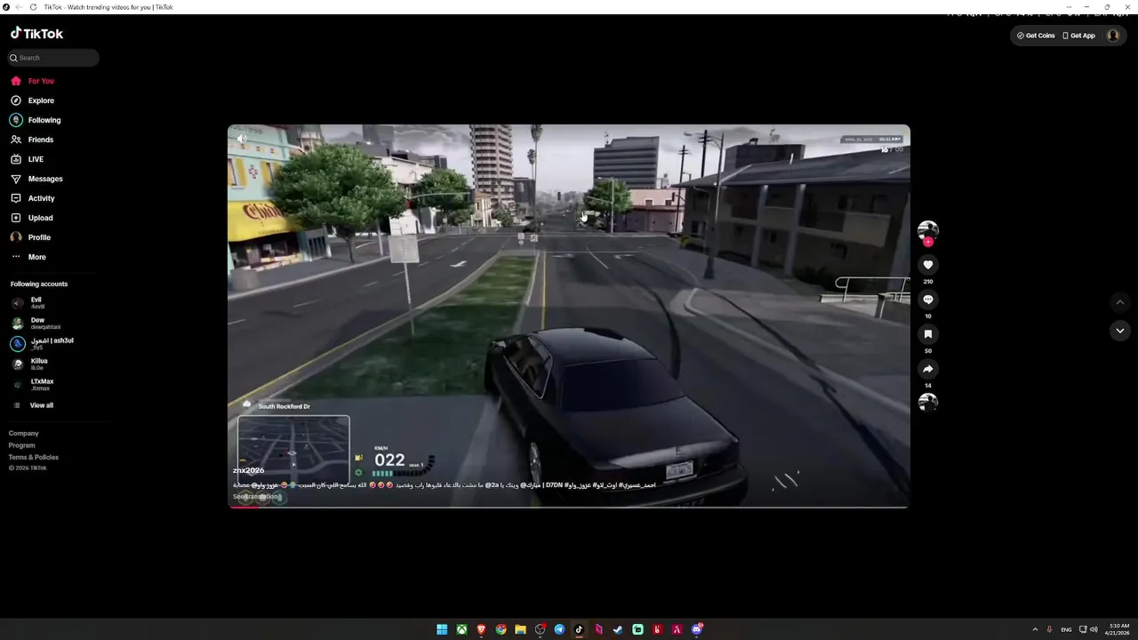Like the video with the heart icon

928,265
